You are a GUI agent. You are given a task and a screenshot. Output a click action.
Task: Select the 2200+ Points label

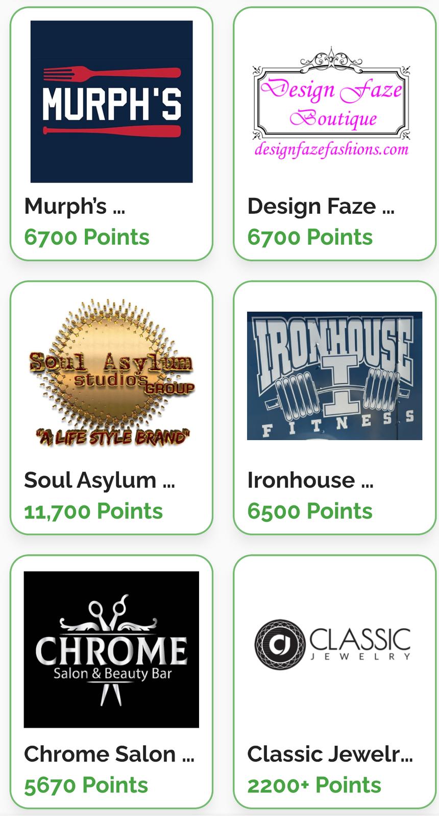point(314,785)
